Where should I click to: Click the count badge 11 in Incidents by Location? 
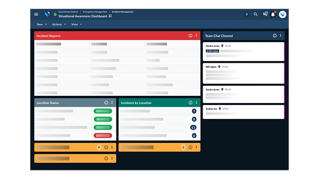tap(193, 127)
